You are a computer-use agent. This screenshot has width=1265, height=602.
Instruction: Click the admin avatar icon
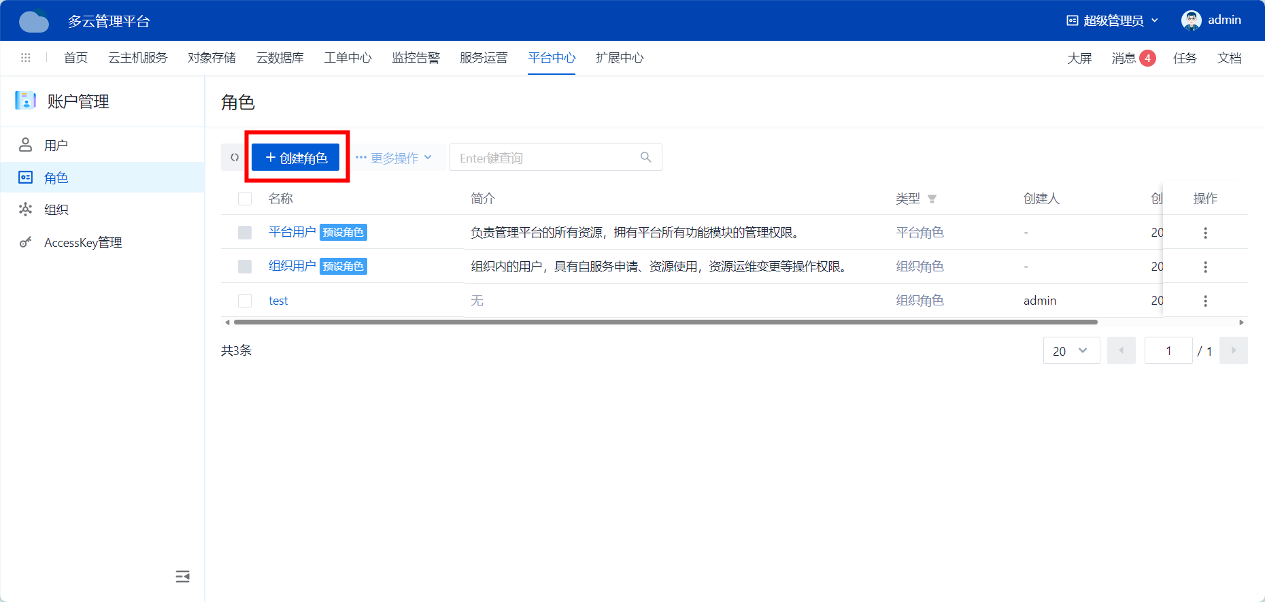pos(1191,20)
